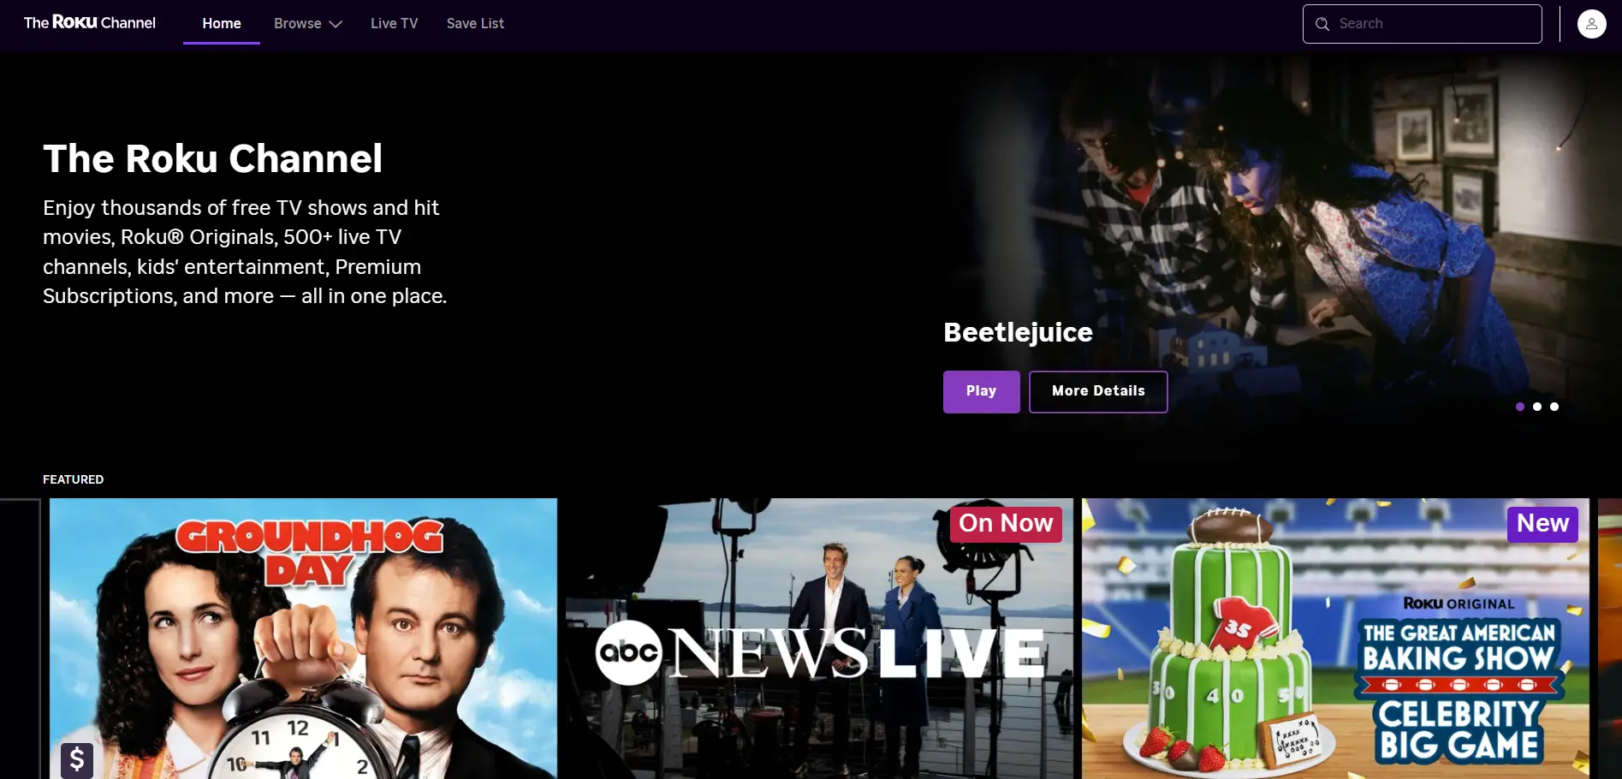
Task: Click the dollar sign badge on Groundhog Day
Action: coord(77,758)
